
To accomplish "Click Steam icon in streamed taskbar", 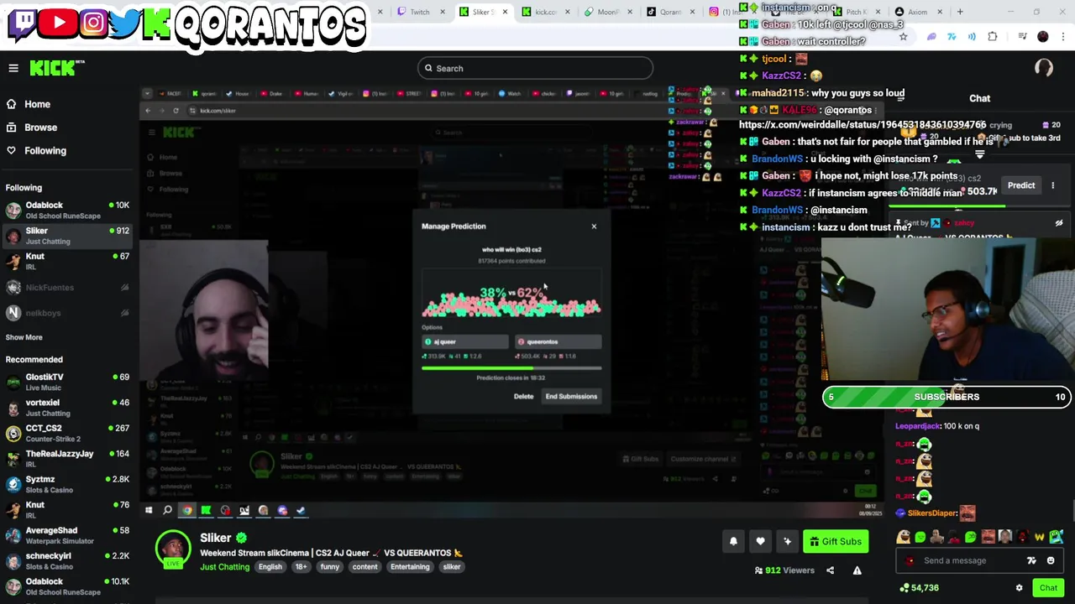I will click(301, 510).
